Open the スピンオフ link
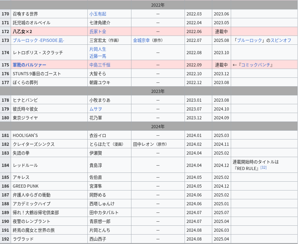The height and width of the screenshot is (244, 299). click(x=281, y=40)
